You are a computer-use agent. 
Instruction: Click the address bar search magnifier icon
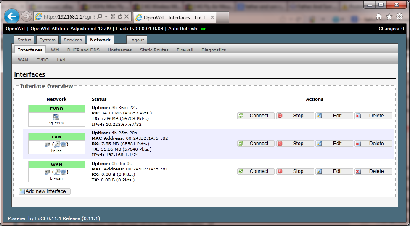99,17
